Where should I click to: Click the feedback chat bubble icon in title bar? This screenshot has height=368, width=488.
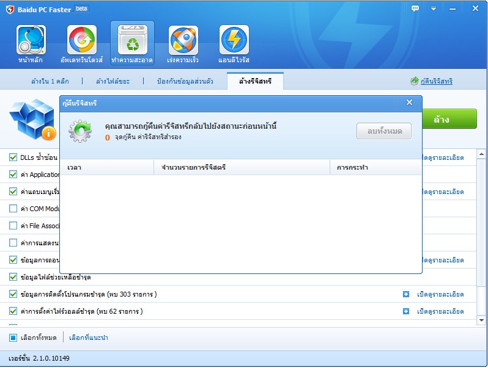tap(416, 9)
